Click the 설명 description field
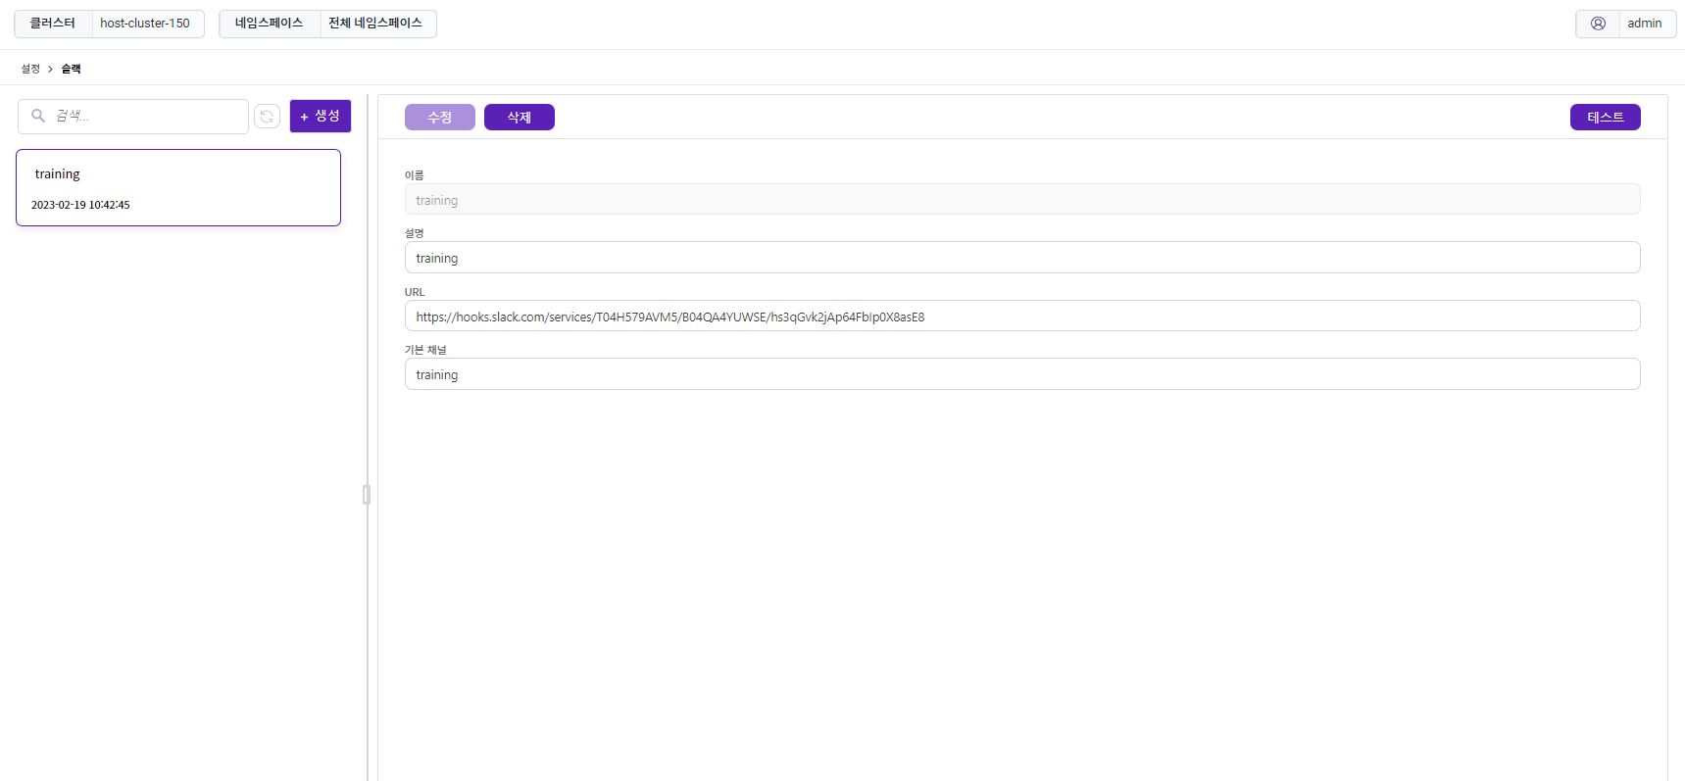The image size is (1685, 781). click(1022, 258)
